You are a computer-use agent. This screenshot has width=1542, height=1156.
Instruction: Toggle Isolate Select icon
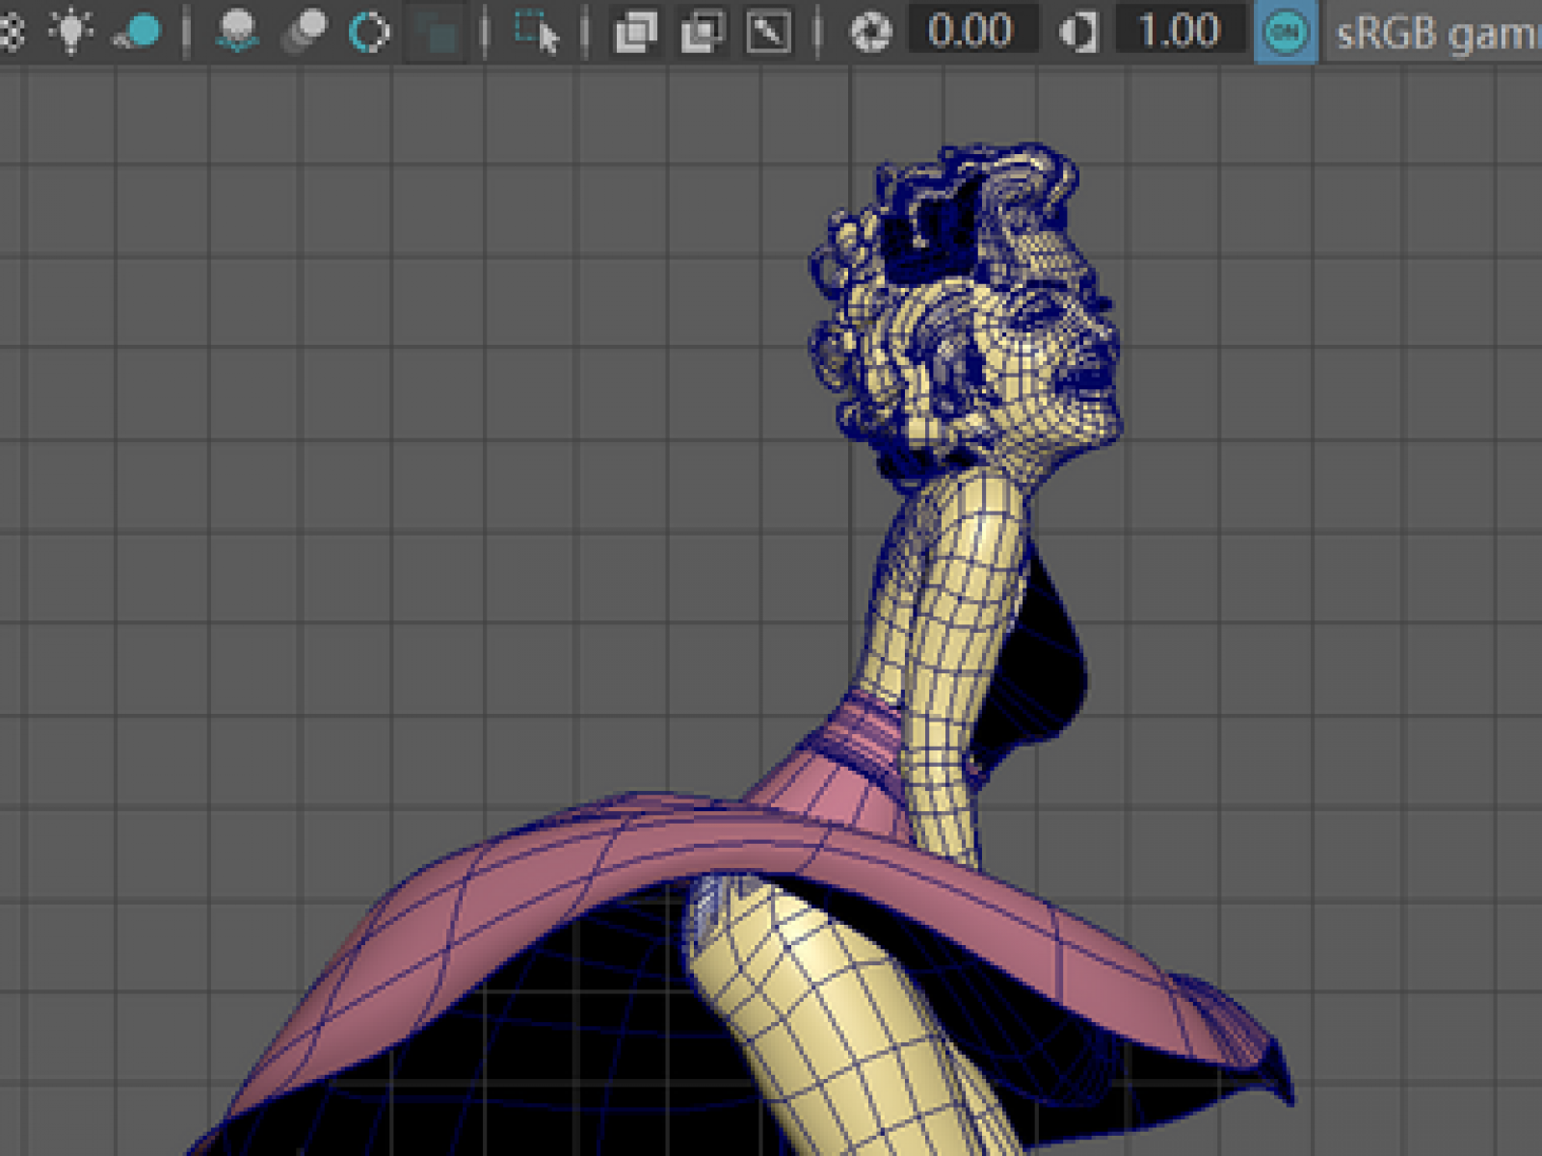tap(537, 32)
